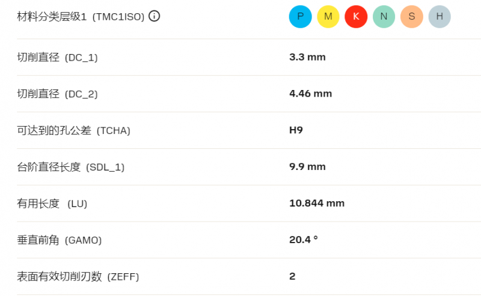
Task: Click the 9.9 mm value
Action: click(307, 167)
